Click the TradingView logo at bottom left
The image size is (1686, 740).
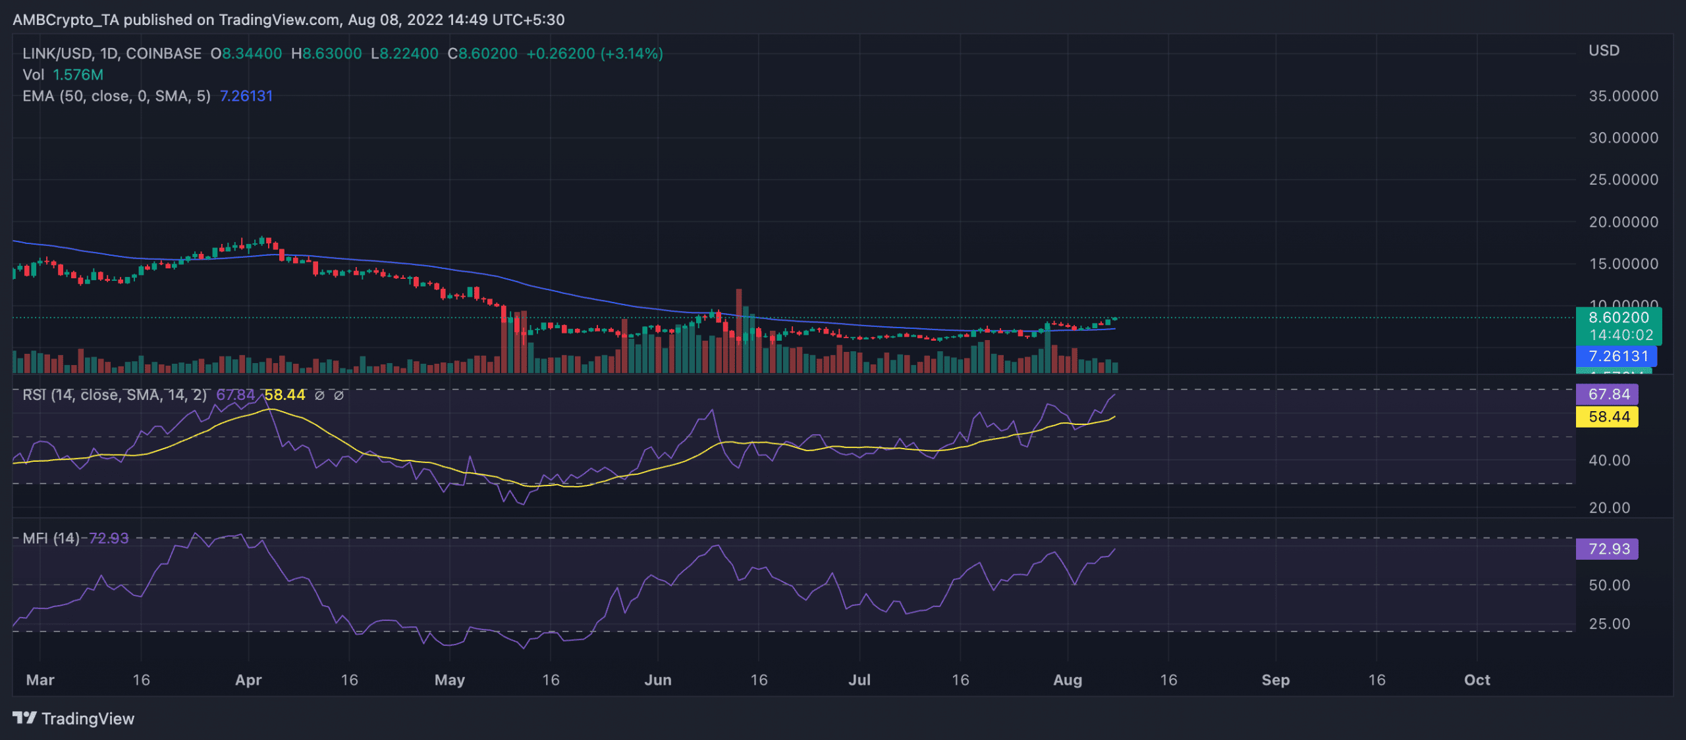tap(73, 718)
